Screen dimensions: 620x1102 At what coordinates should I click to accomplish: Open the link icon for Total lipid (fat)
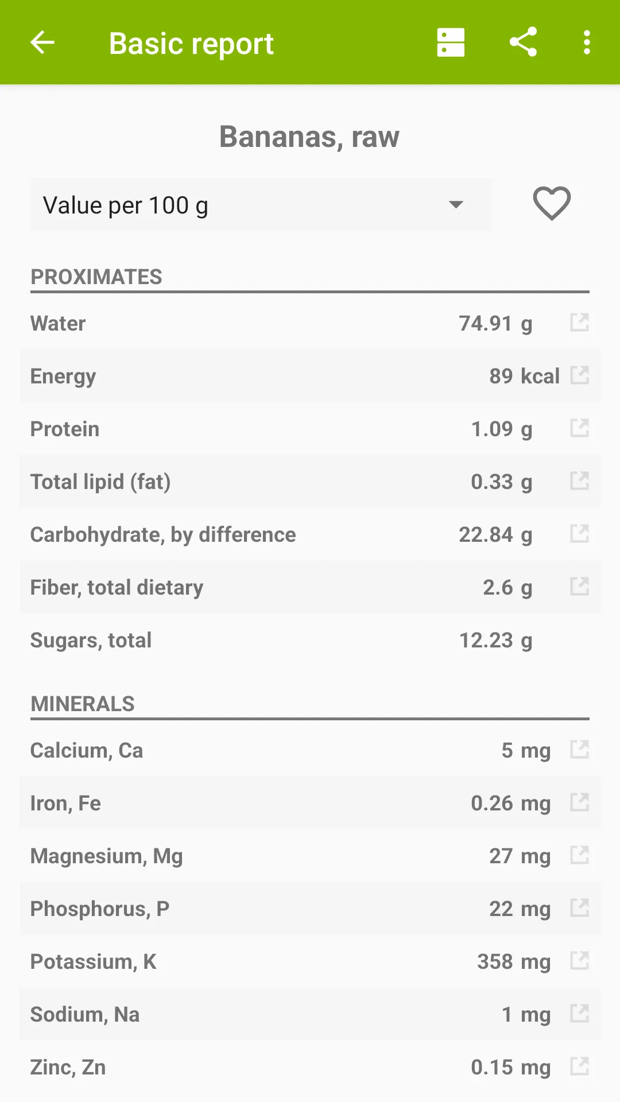pos(579,481)
